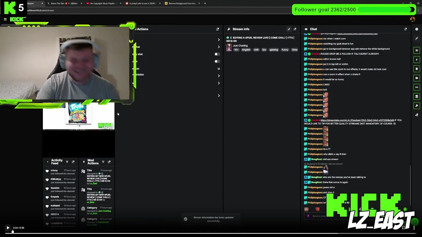Click the chat bubble sidebar icon
The image size is (422, 237).
417,78
